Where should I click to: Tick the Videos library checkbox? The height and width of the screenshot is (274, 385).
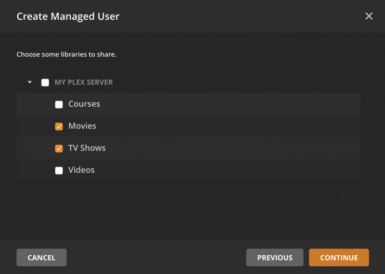(x=59, y=170)
